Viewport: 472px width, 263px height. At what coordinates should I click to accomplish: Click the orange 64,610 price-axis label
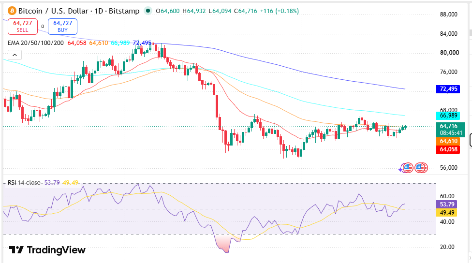[x=448, y=141]
